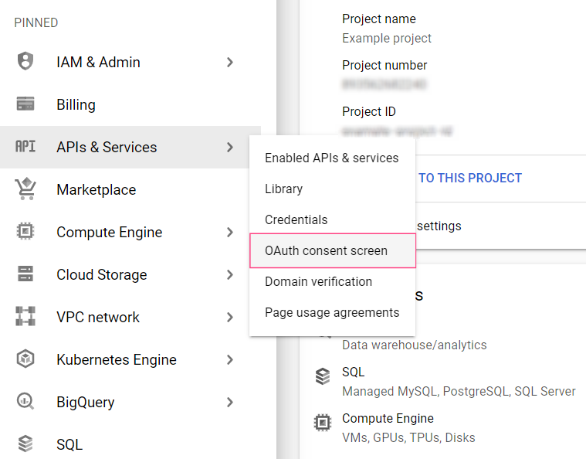
Task: Expand the BigQuery submenu arrow
Action: coord(230,402)
